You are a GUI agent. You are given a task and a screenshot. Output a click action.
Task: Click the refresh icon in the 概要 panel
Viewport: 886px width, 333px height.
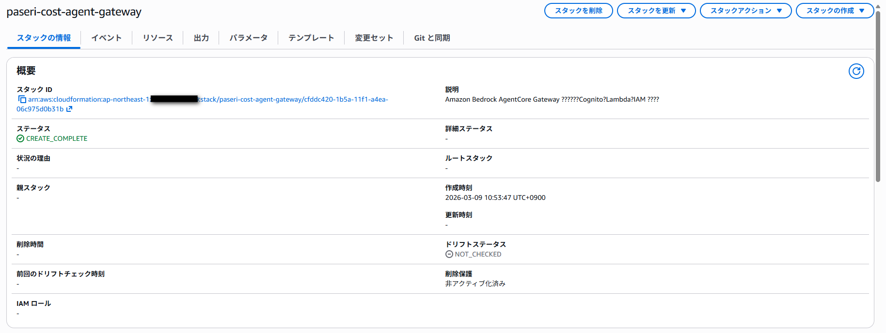[x=856, y=71]
